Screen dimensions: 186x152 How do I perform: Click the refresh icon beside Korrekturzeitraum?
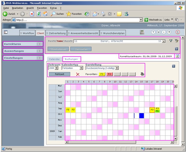click(177, 56)
